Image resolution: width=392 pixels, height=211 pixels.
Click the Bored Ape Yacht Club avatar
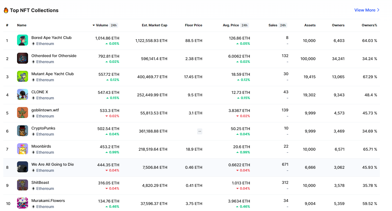(23, 40)
